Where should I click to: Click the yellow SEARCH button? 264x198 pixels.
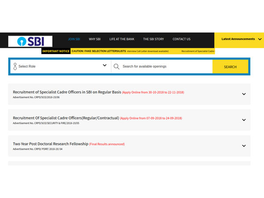click(230, 67)
